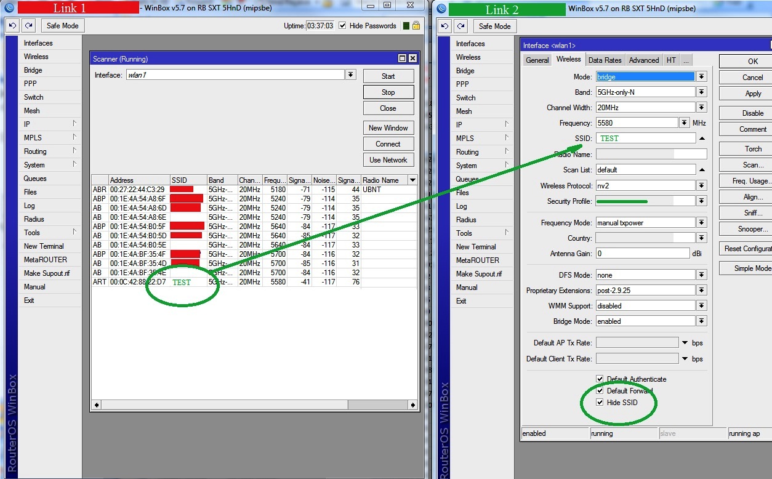Toggle the Default Forward checkbox
Image resolution: width=772 pixels, height=479 pixels.
coord(600,391)
